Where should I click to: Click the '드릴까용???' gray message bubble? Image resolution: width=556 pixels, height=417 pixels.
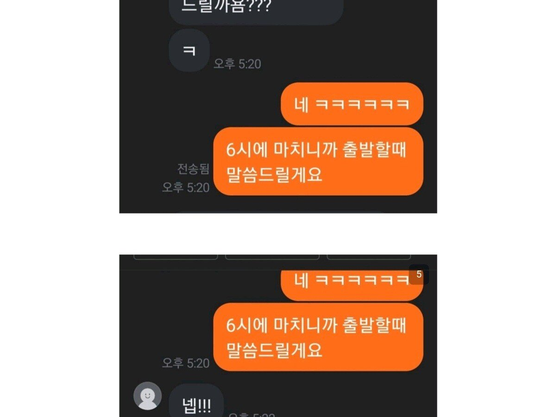click(256, 10)
